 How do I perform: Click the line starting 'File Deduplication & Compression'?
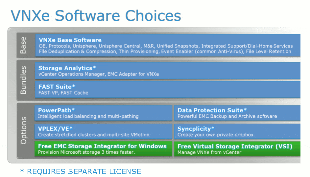[165, 52]
